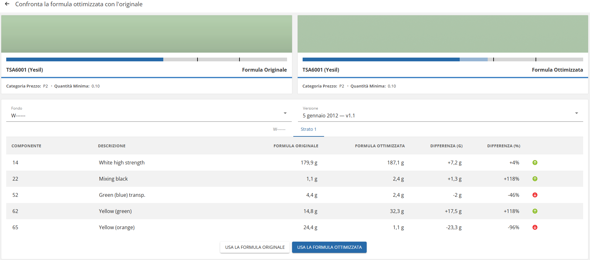Image resolution: width=590 pixels, height=260 pixels.
Task: Click the original formula progress bar
Action: [146, 59]
